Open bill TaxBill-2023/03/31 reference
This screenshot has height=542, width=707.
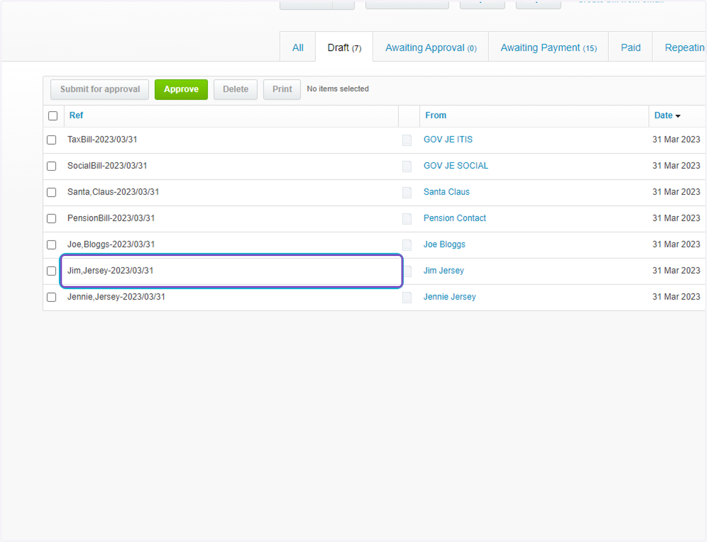pyautogui.click(x=103, y=139)
